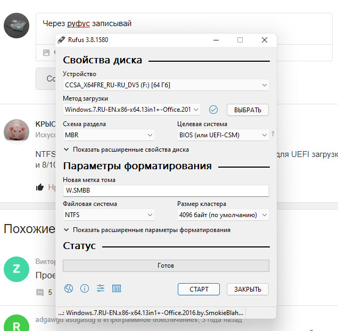Screen dimensions: 338x331
Task: Maximize the Rufus window
Action: coord(240,40)
